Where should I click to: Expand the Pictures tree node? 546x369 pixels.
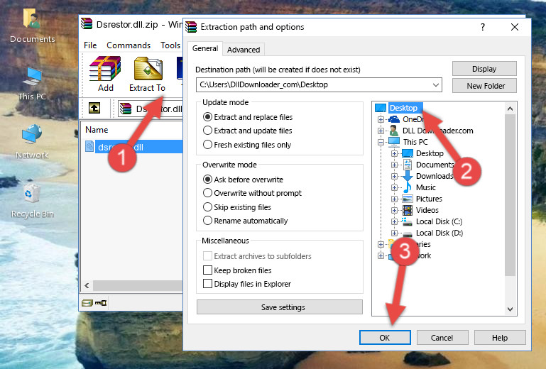click(x=394, y=199)
